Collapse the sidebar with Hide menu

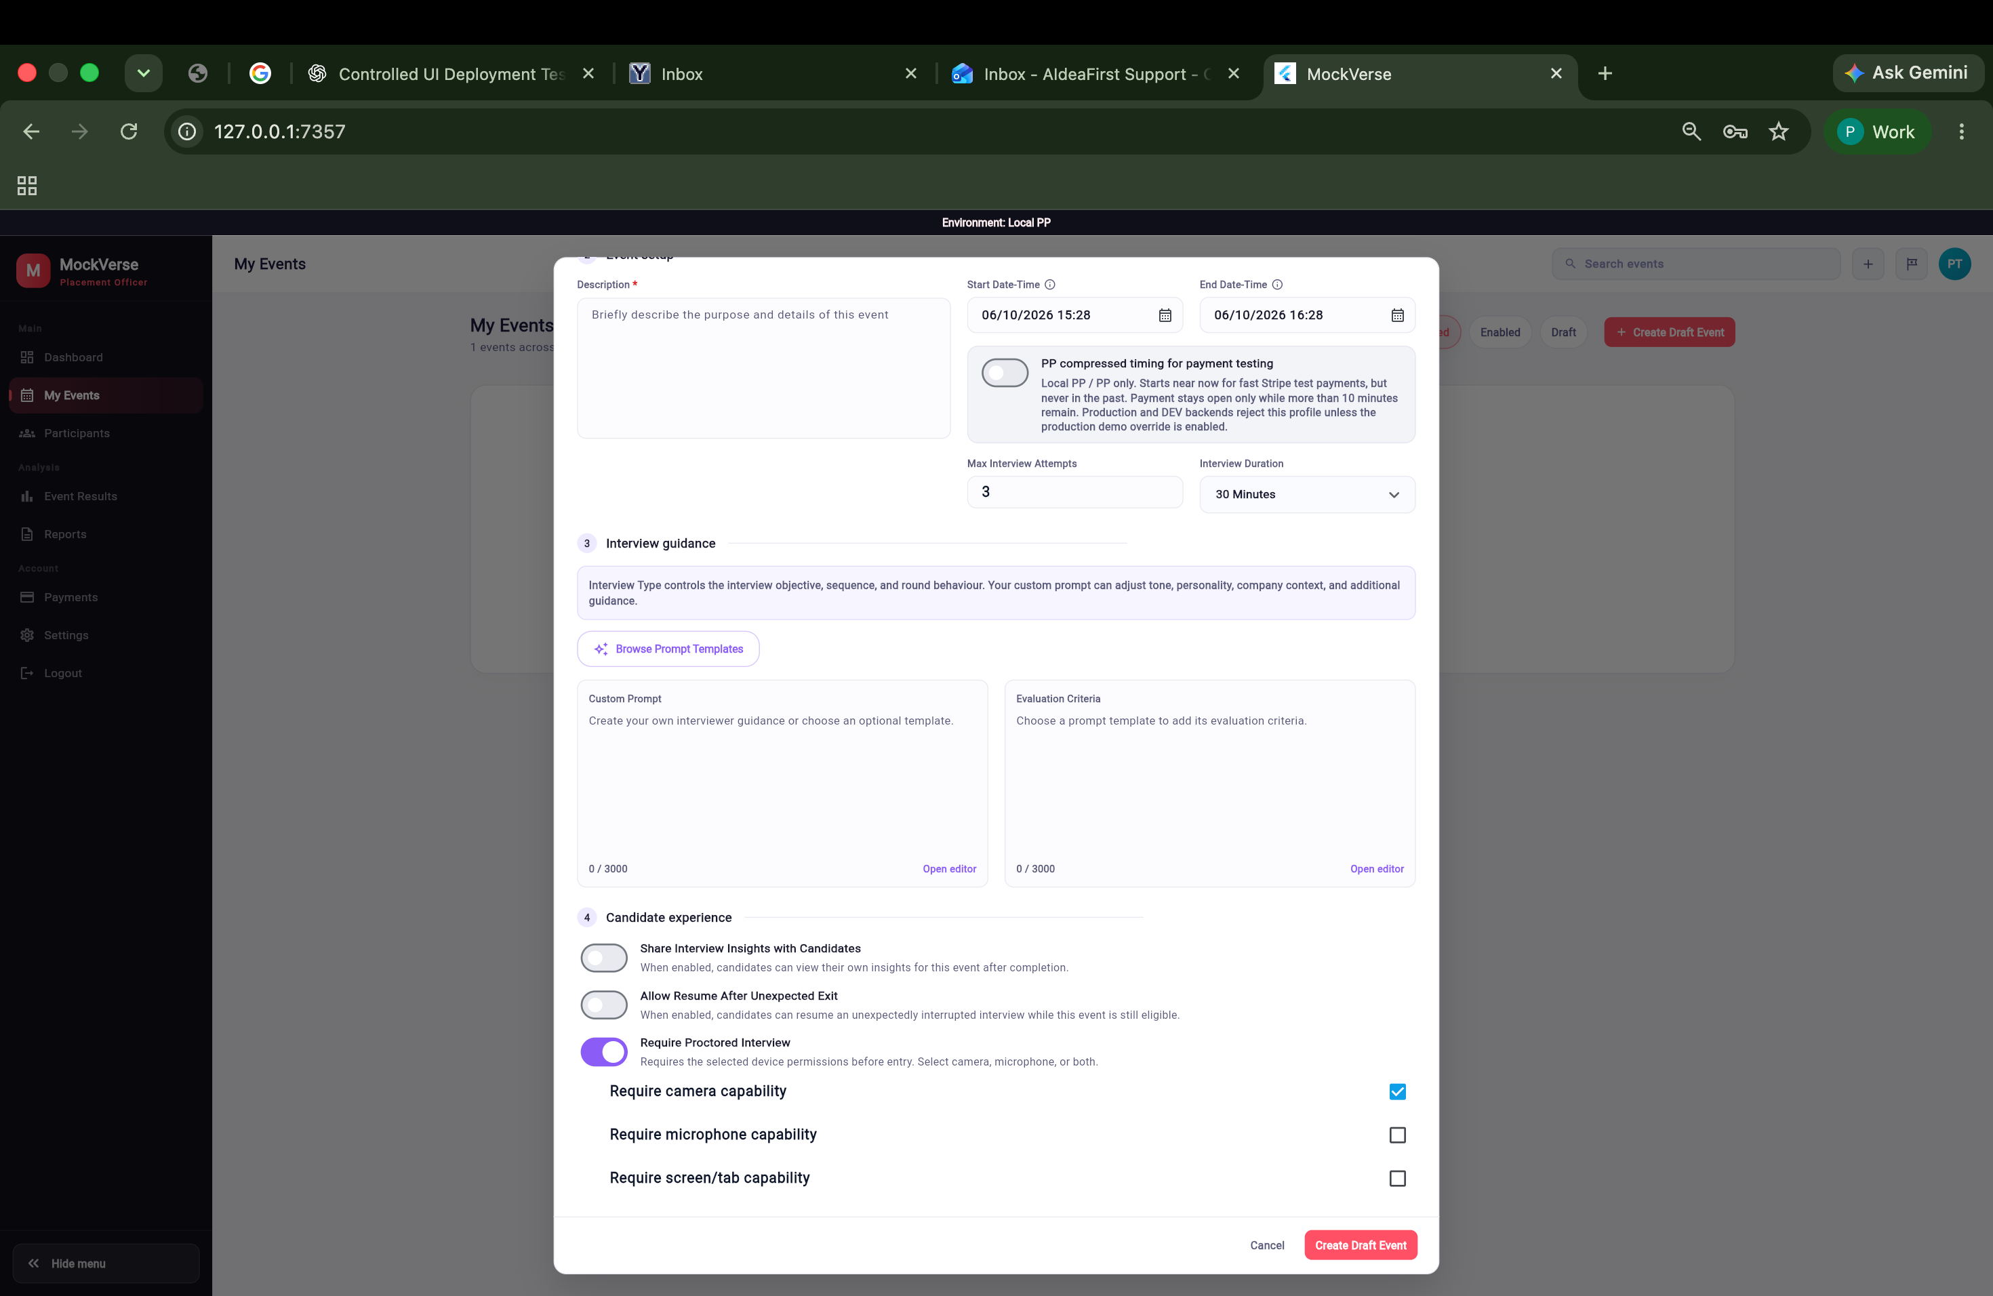point(106,1263)
